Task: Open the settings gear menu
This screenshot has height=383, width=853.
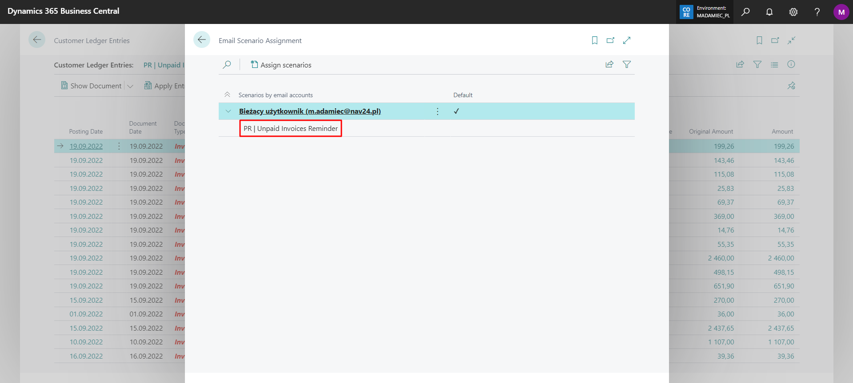Action: (793, 12)
